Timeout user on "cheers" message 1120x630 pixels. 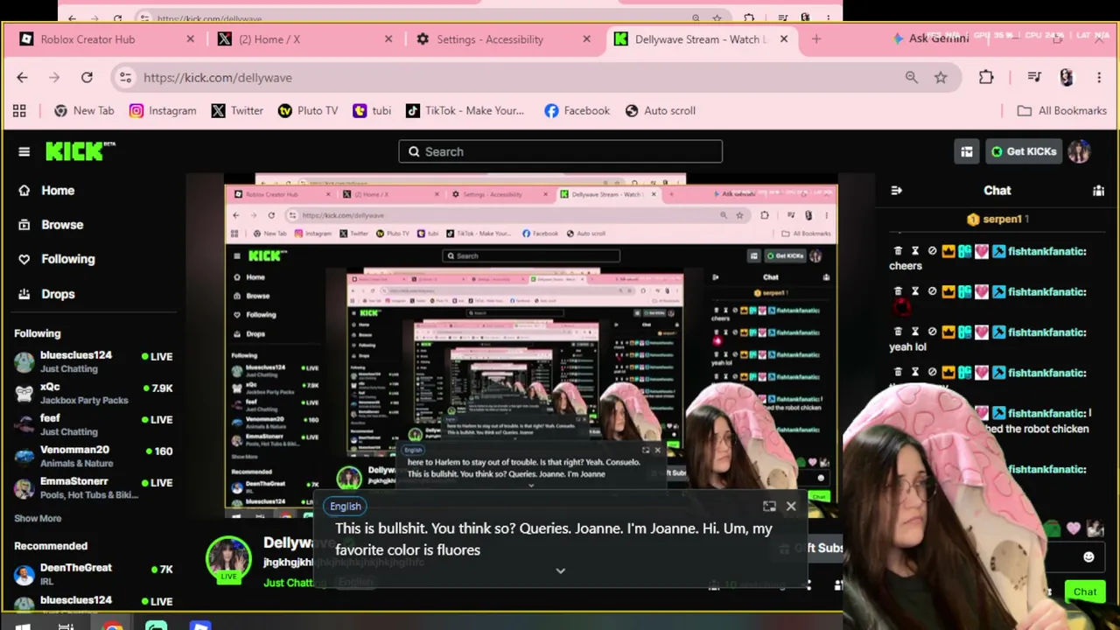[x=915, y=251]
